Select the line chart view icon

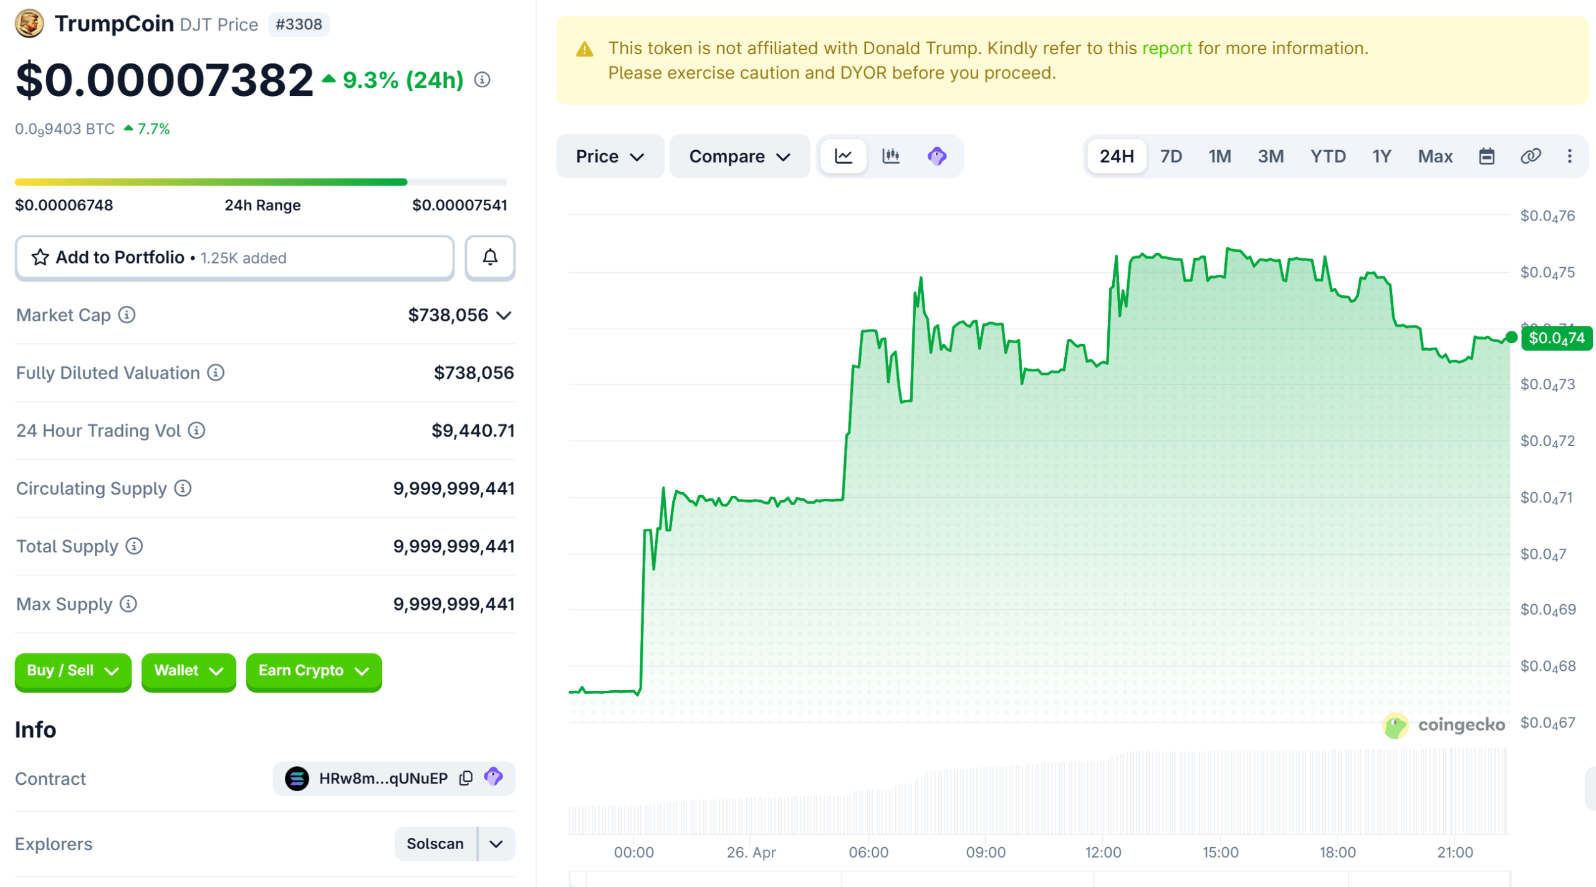coord(843,156)
